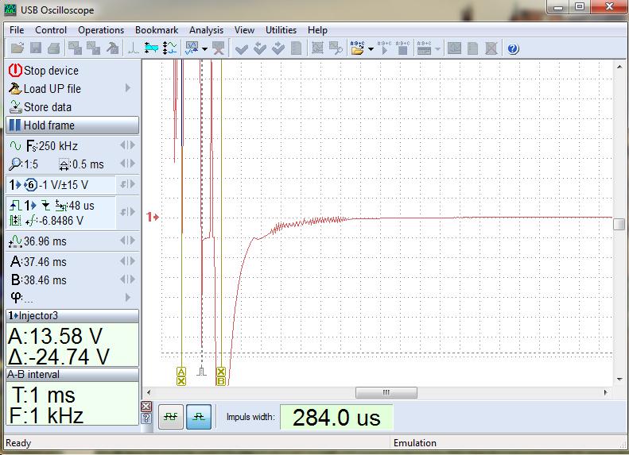Toggle the Hold frame button

point(72,125)
